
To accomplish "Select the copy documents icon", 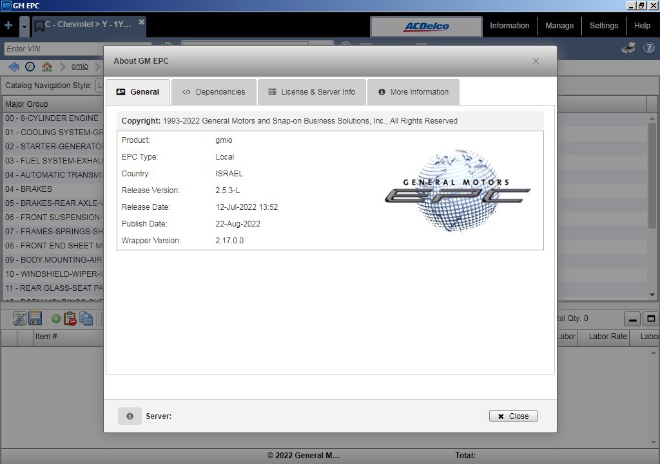I will [86, 318].
